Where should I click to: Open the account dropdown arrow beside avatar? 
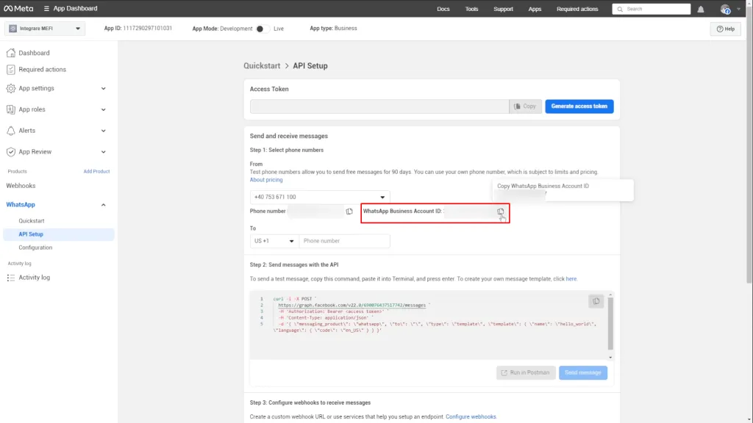pos(738,9)
